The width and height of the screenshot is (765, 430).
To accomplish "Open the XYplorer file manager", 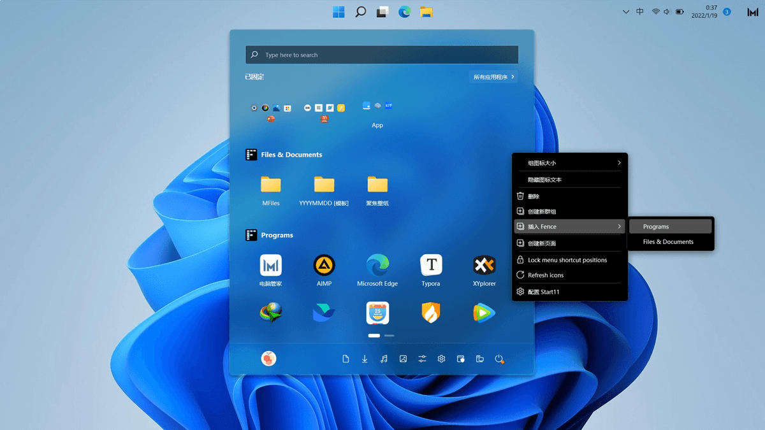I will [x=484, y=271].
